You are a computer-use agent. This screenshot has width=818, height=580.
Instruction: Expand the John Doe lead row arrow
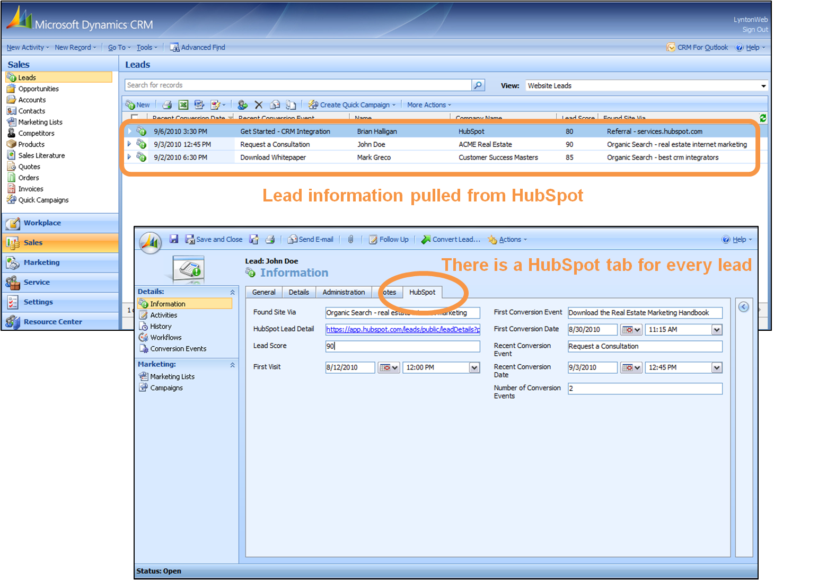pyautogui.click(x=129, y=144)
